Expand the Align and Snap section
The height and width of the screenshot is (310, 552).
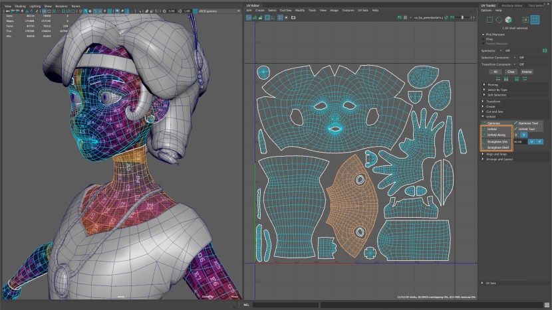(497, 154)
